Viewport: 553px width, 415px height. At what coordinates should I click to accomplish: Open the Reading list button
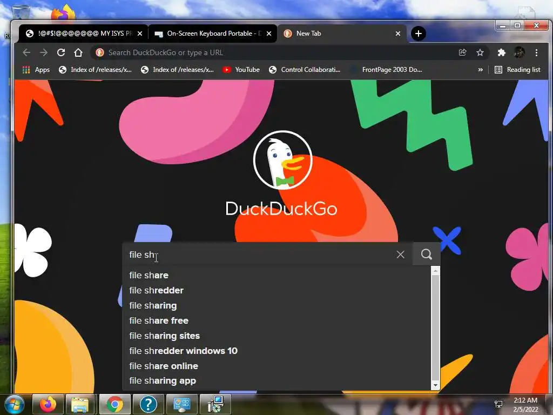517,70
